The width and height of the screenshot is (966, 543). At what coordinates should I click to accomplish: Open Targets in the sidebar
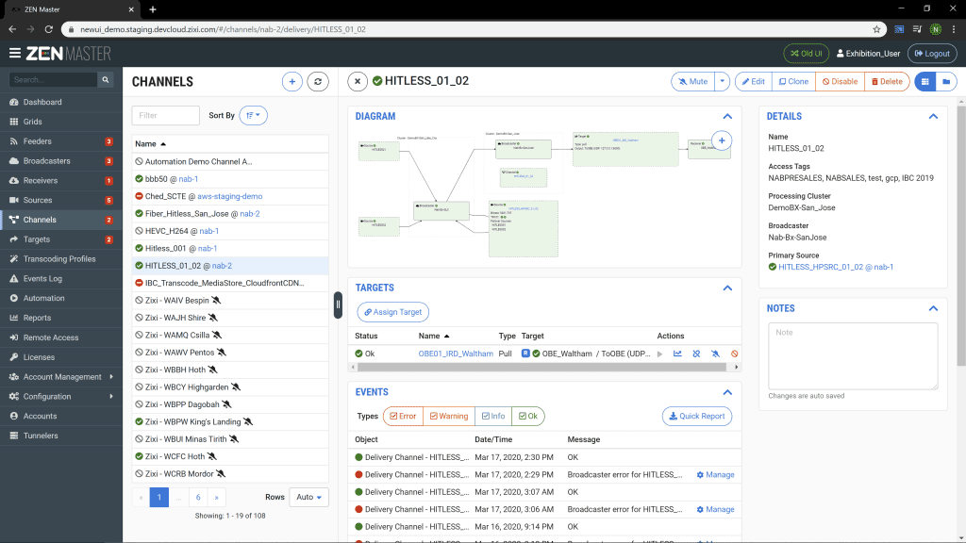(61, 239)
